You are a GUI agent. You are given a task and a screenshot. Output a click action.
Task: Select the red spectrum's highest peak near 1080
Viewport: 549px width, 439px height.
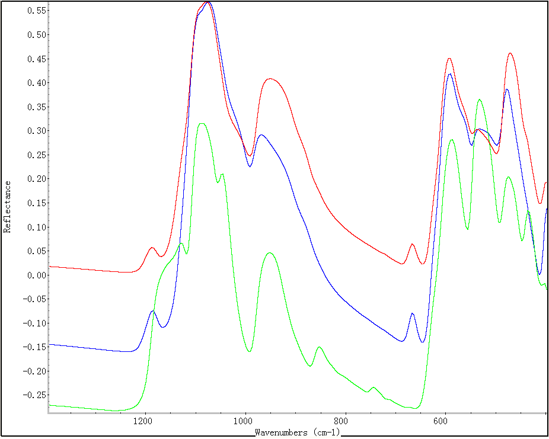(x=208, y=2)
